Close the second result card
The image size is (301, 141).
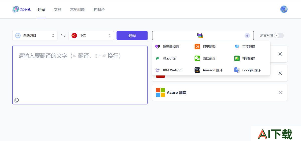[280, 73]
